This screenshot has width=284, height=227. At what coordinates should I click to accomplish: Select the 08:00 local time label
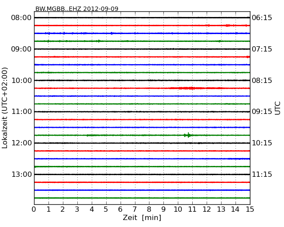[x=21, y=18]
